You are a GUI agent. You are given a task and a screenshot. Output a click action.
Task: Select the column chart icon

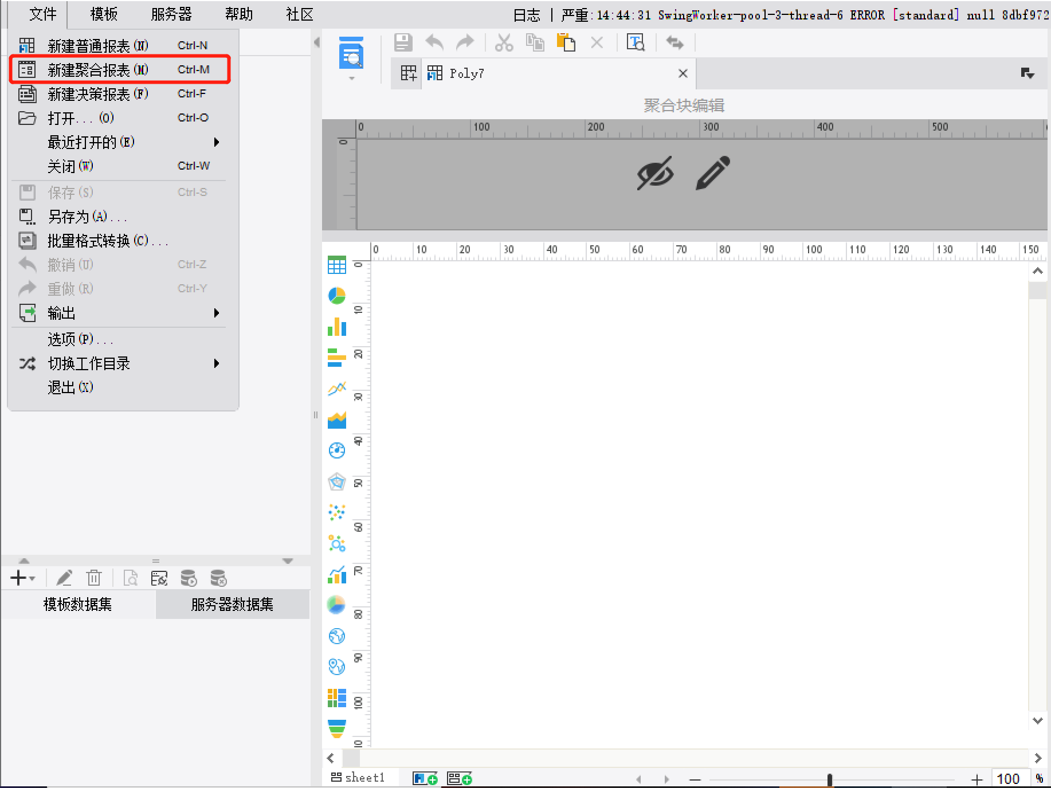point(337,327)
